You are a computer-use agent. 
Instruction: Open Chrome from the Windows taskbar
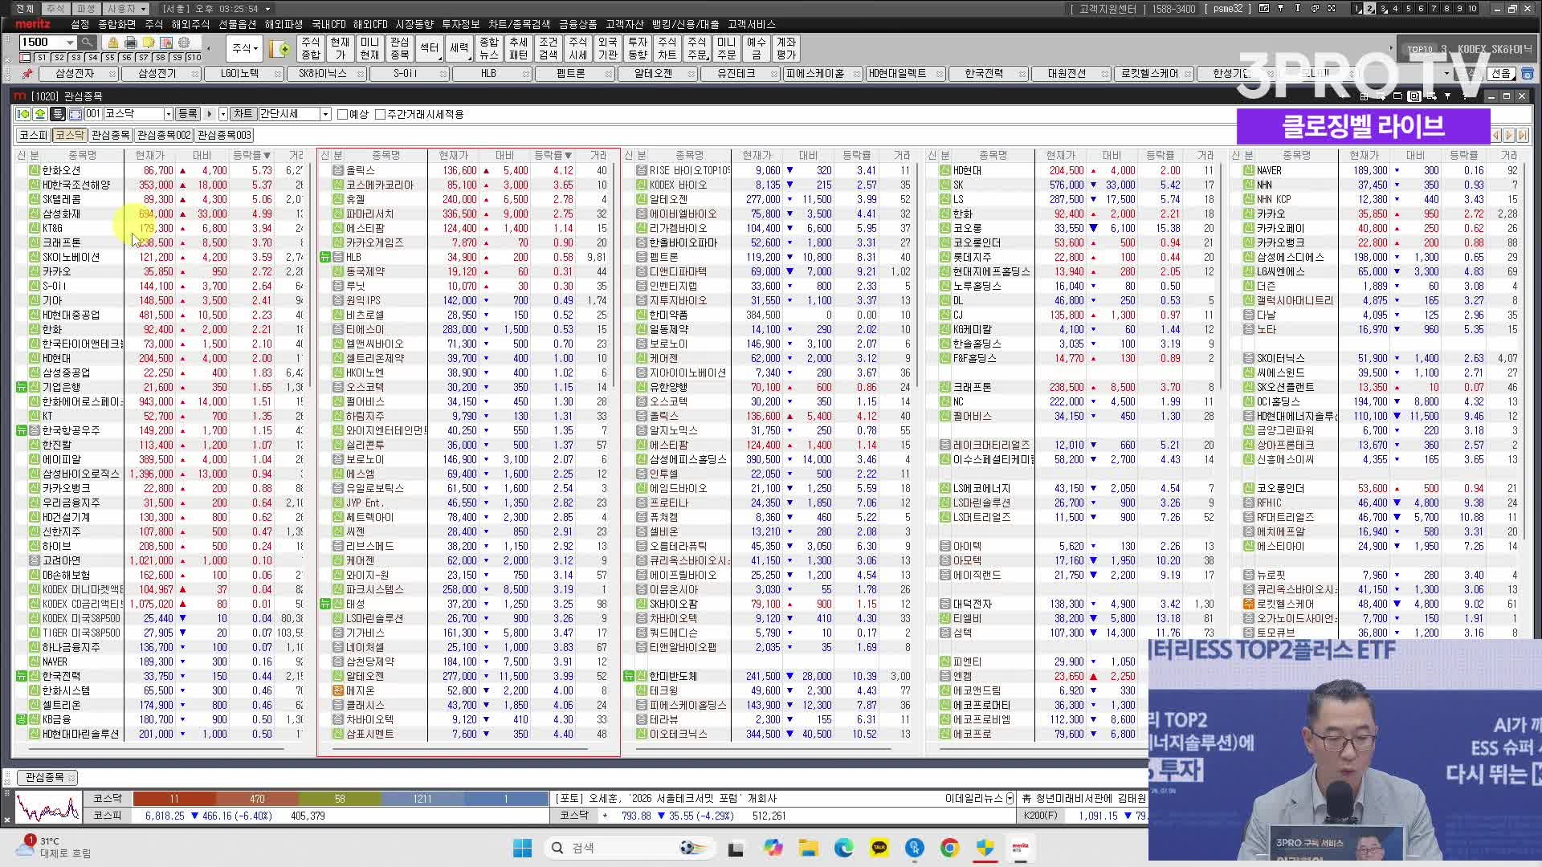coord(949,848)
